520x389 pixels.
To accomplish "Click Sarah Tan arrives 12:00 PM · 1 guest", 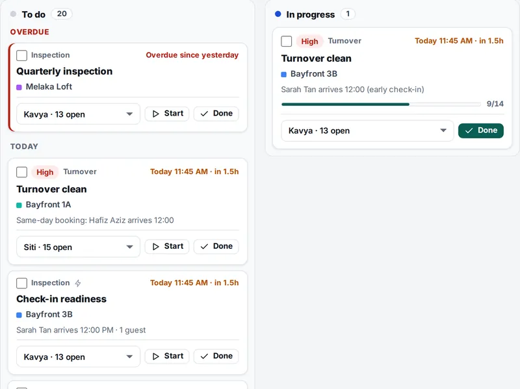I will (x=81, y=330).
